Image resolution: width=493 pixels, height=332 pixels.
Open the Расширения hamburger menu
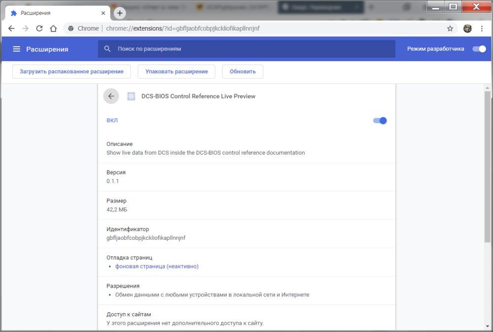pos(16,49)
